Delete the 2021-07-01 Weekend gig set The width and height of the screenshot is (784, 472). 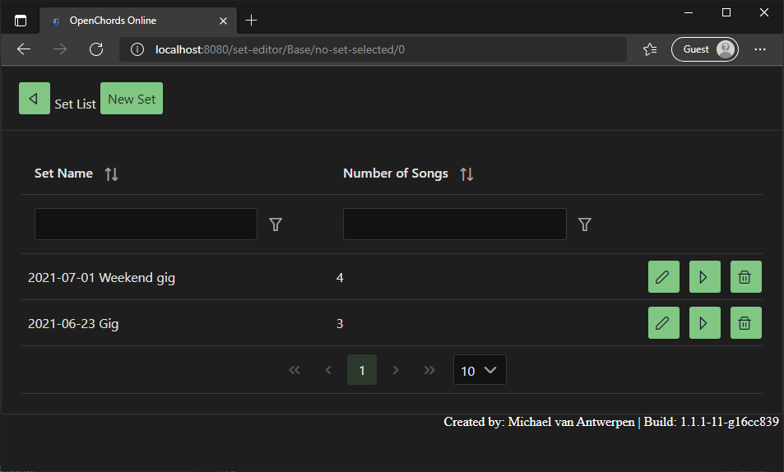[745, 277]
